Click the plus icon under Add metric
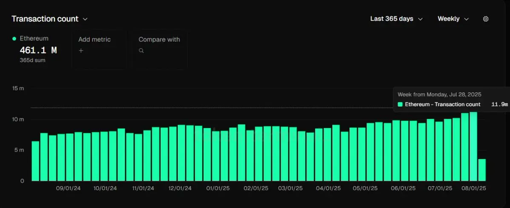Screen dimensions: 510x208 81,51
